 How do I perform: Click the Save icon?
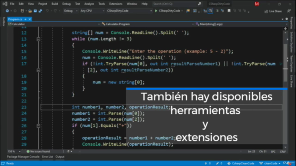coord(35,11)
